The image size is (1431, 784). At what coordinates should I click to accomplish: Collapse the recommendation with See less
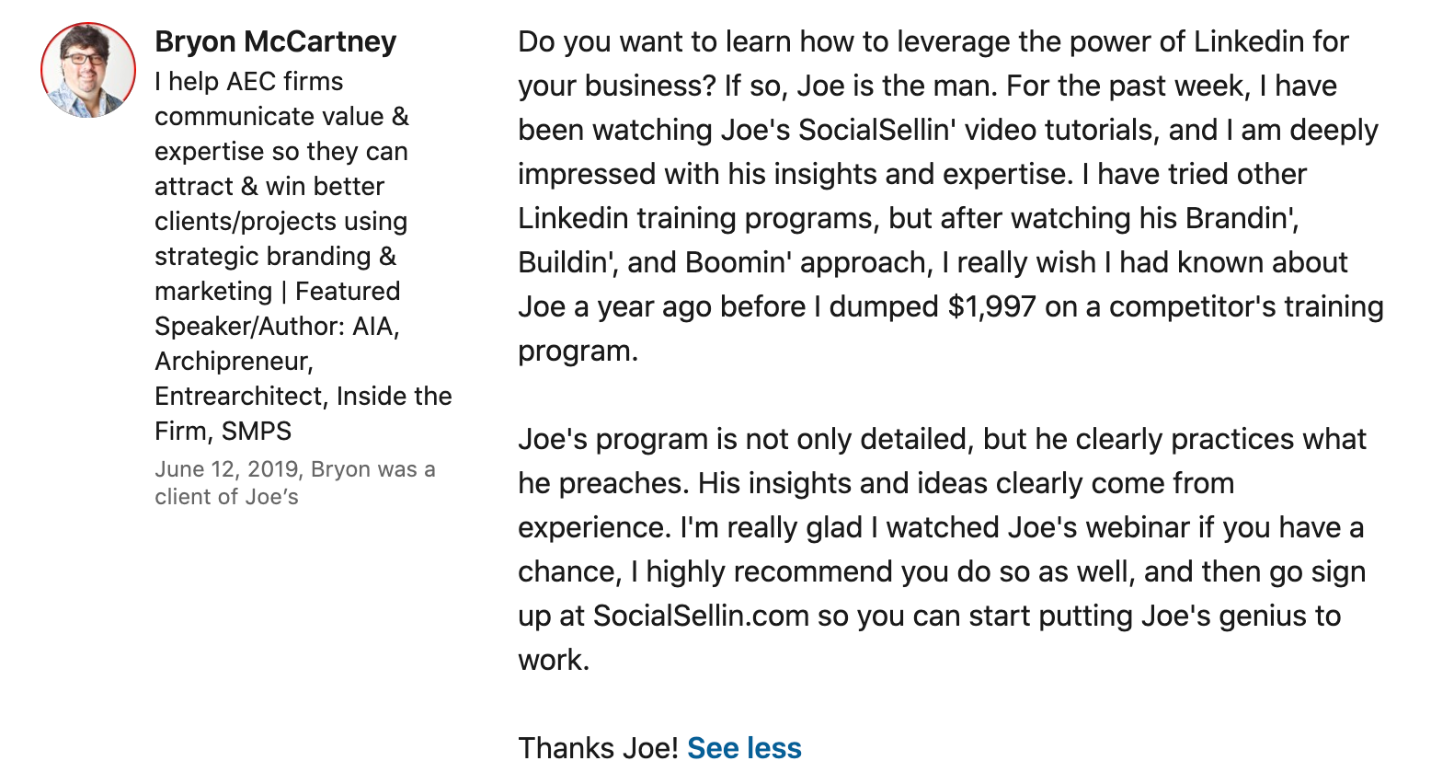pyautogui.click(x=744, y=748)
